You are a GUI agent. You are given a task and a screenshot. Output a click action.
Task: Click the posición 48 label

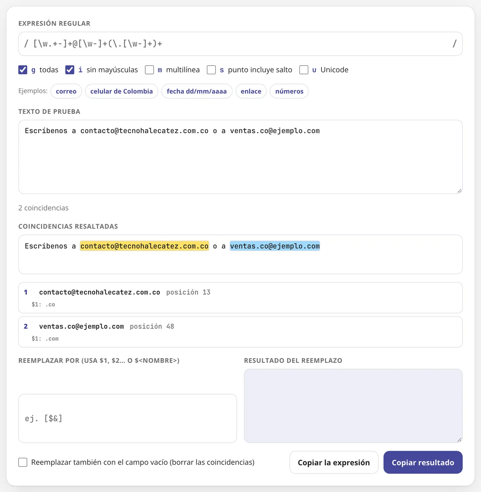152,326
